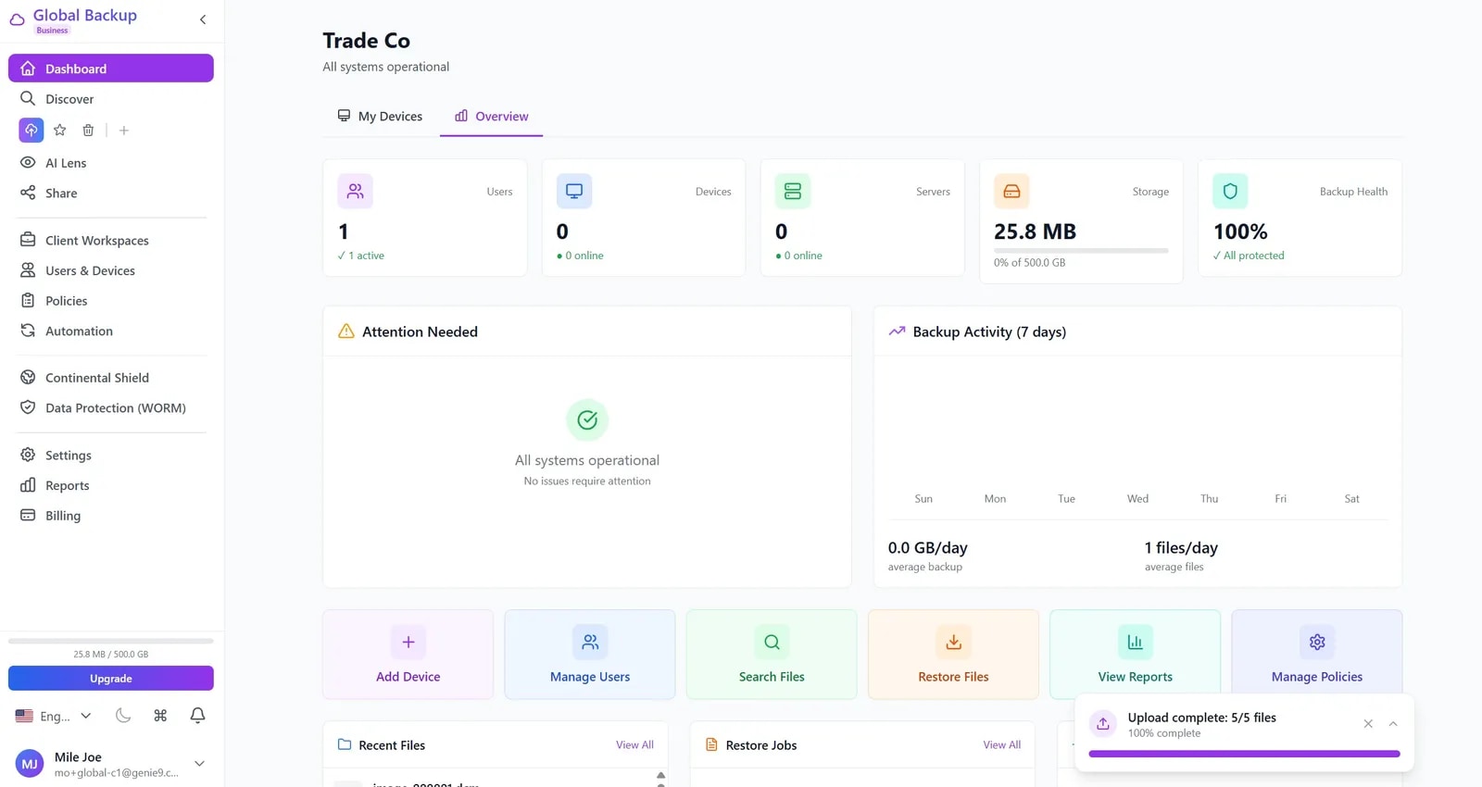Collapse the sidebar with the chevron arrow
The height and width of the screenshot is (787, 1482).
[x=203, y=19]
